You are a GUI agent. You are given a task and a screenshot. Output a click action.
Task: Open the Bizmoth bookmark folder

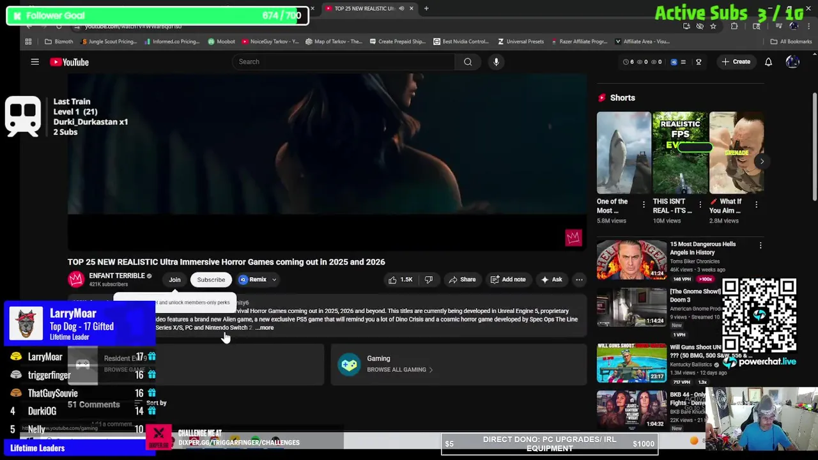tap(58, 42)
